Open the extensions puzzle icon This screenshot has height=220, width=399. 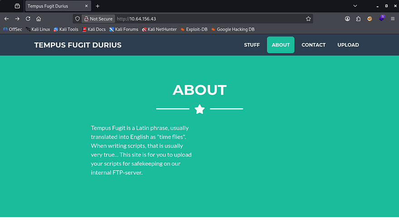click(359, 19)
